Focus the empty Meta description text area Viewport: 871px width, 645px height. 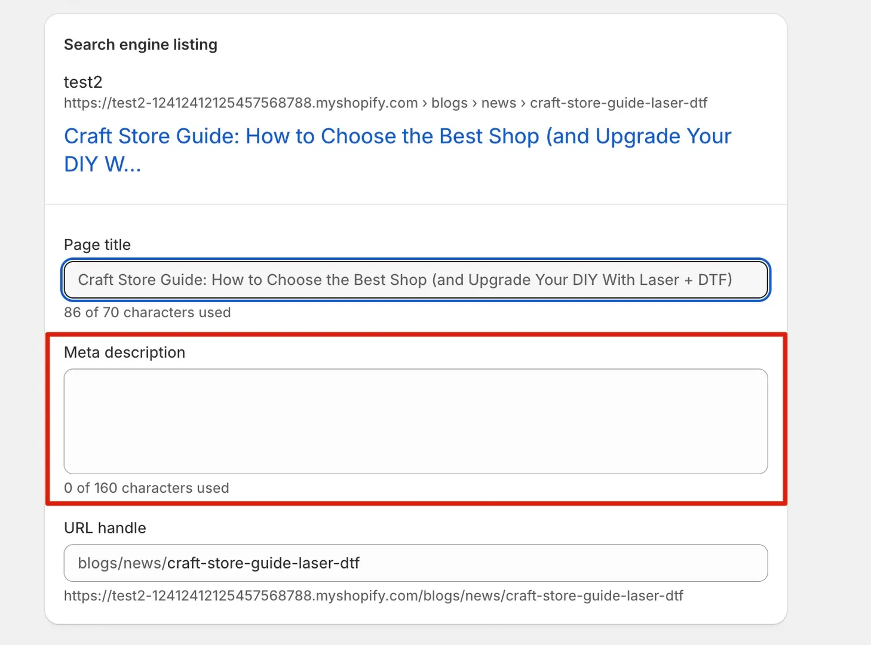pos(415,421)
